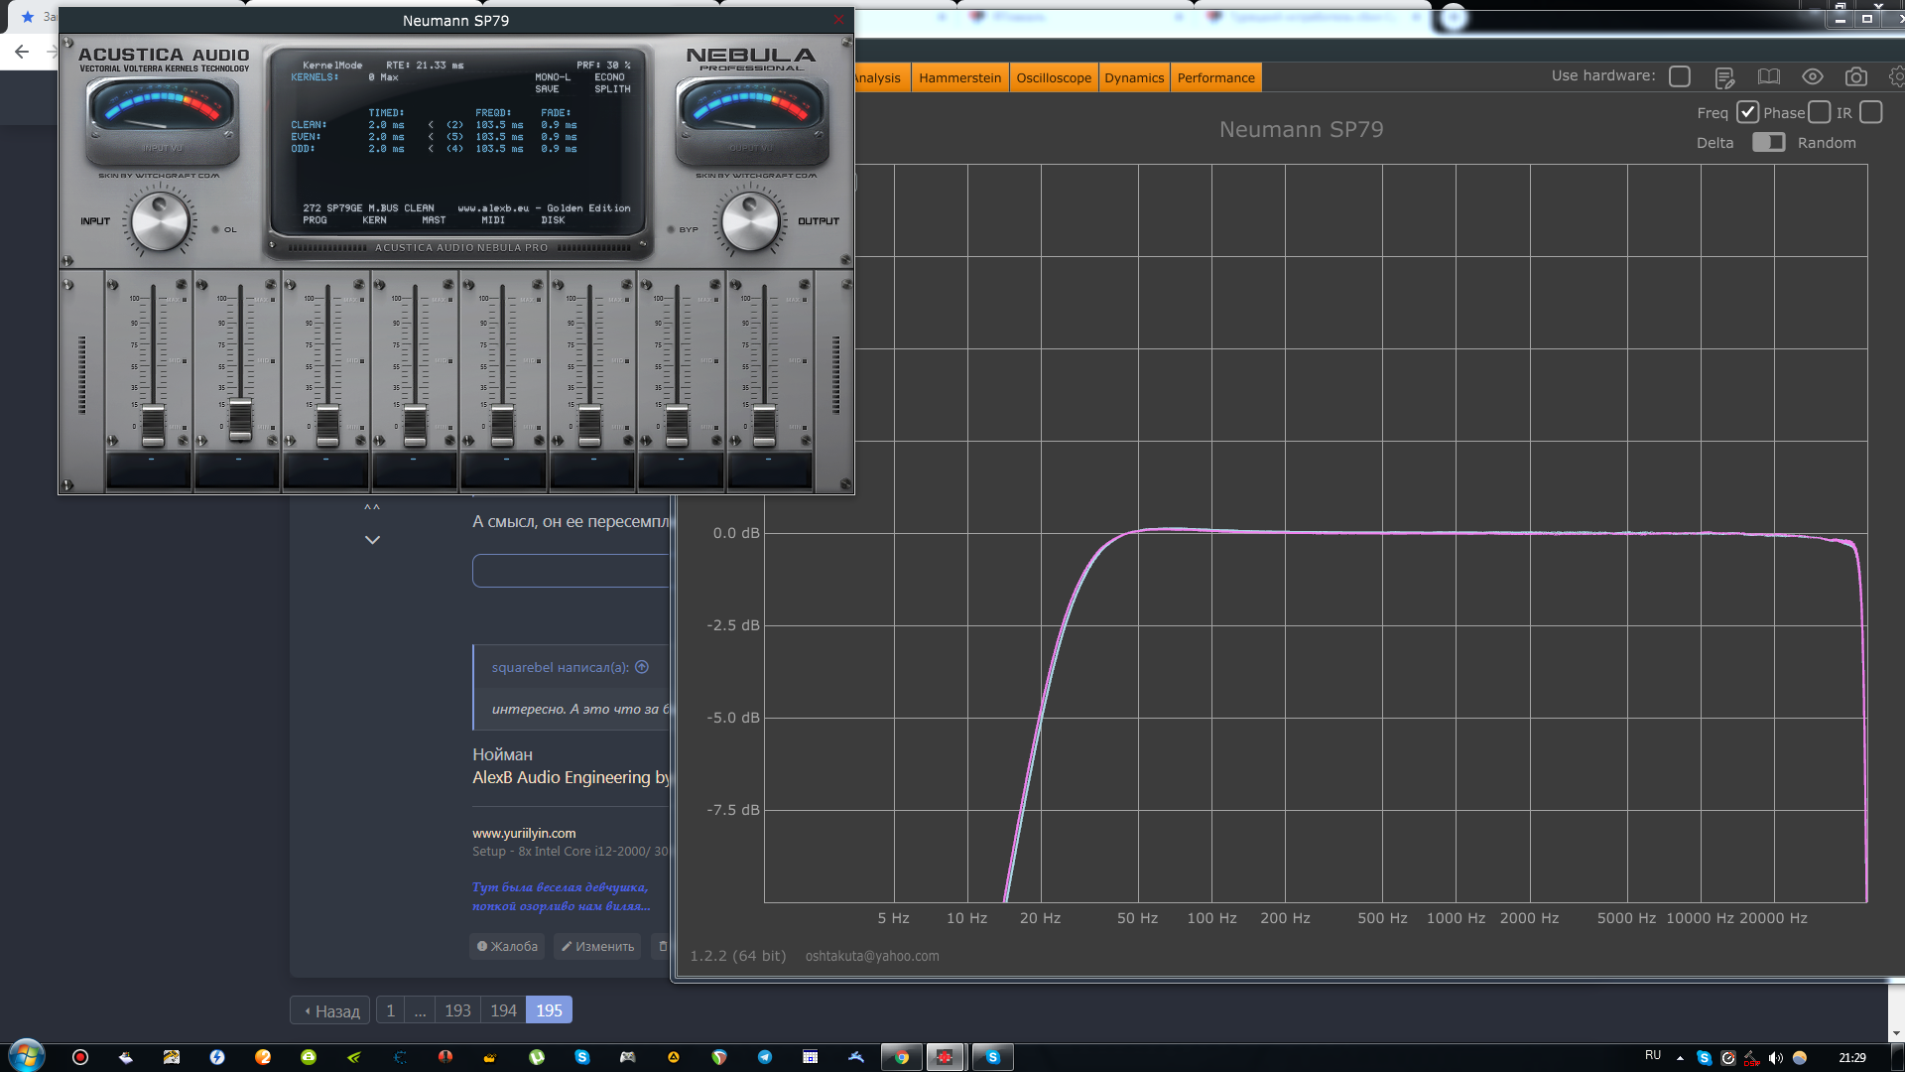This screenshot has height=1072, width=1905.
Task: Expand the down chevron under the vote arrows
Action: [x=372, y=540]
